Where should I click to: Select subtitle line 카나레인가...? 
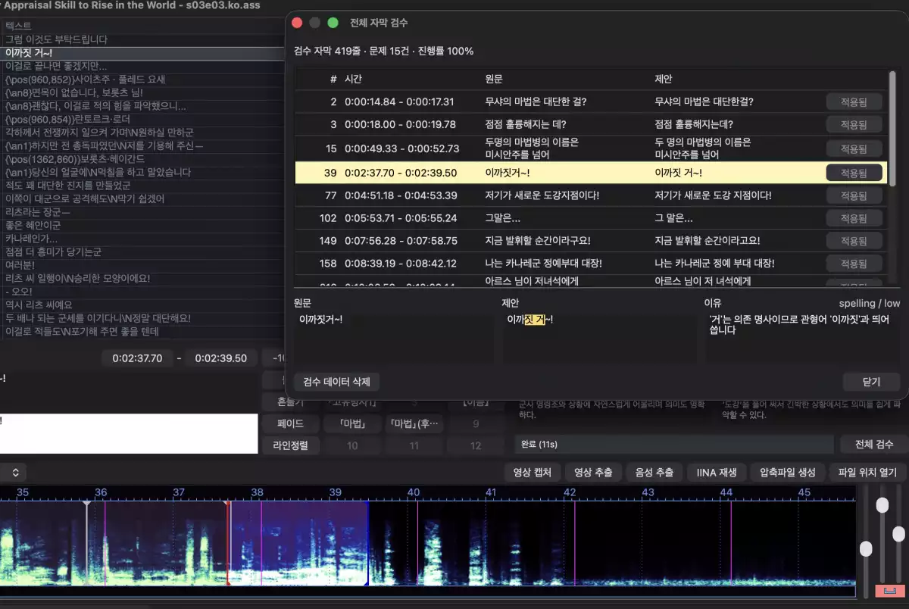point(141,239)
